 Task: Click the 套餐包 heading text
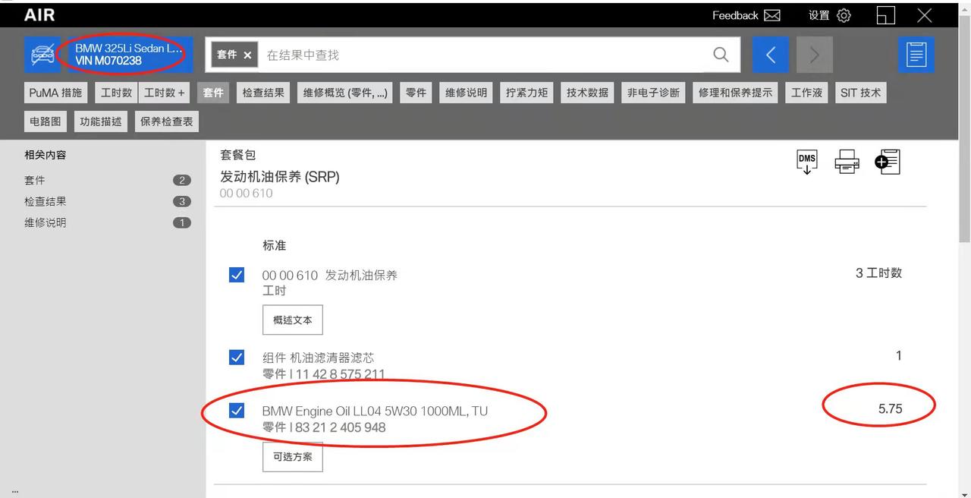click(238, 155)
